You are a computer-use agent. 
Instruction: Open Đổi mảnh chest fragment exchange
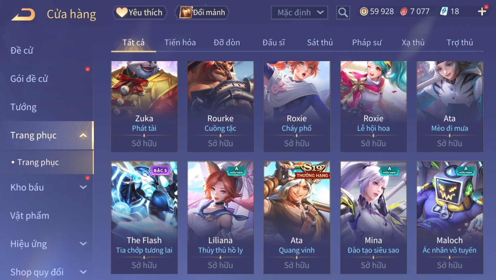click(x=202, y=12)
